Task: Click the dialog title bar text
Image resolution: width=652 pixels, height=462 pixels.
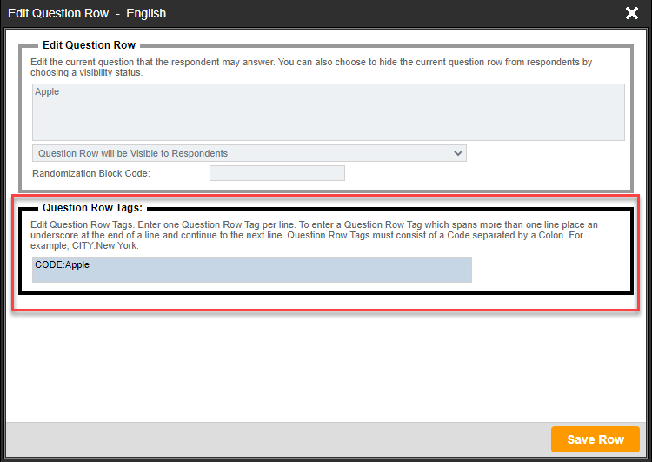Action: click(x=86, y=13)
